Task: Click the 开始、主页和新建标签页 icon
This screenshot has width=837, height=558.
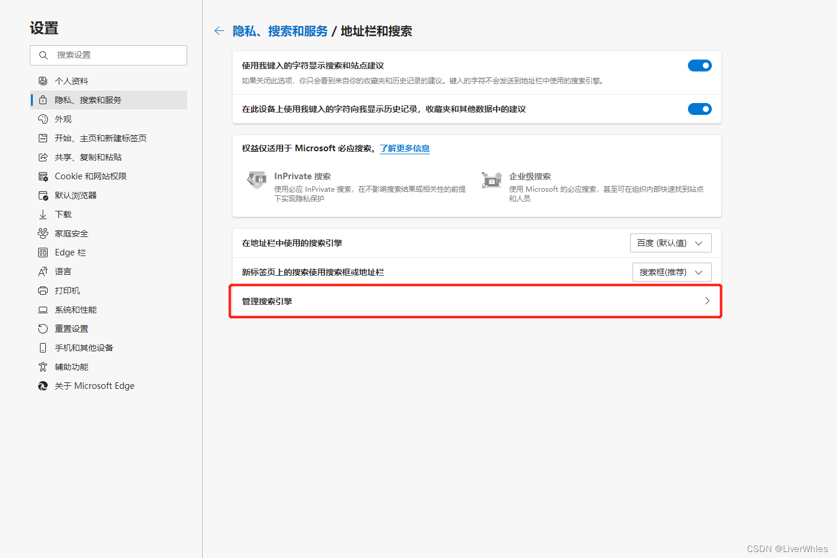Action: (x=43, y=138)
